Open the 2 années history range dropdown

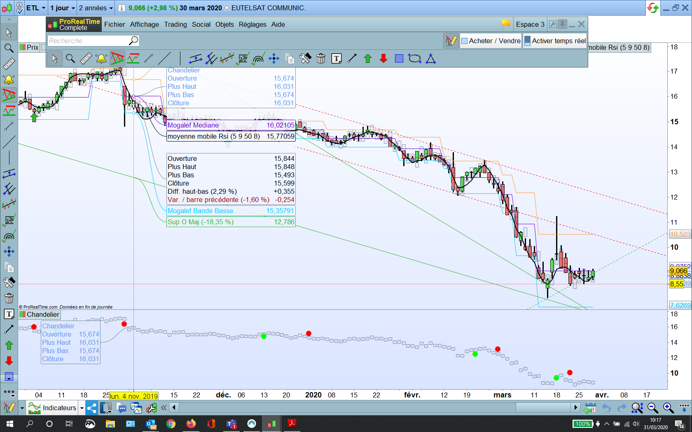96,8
